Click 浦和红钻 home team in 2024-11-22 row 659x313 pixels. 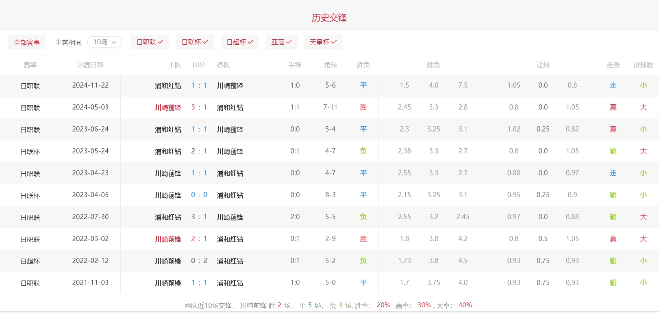point(168,86)
